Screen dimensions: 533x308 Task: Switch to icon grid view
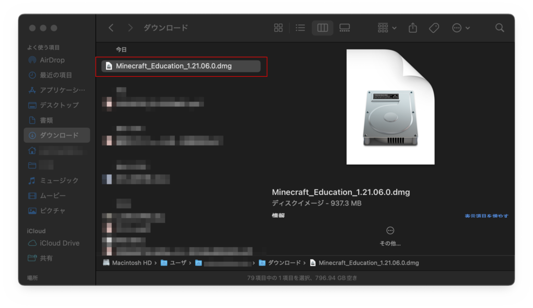point(278,28)
